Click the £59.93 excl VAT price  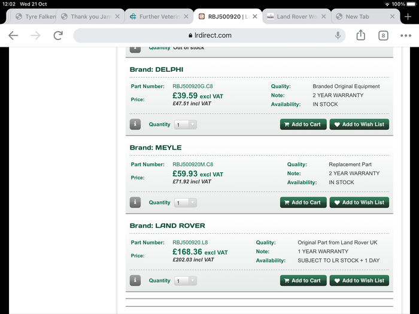[x=198, y=174]
